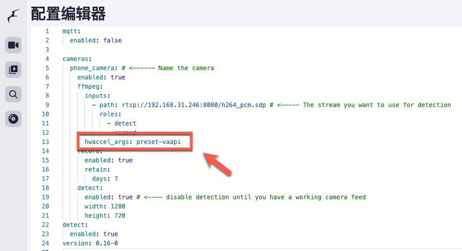This screenshot has height=251, width=462.
Task: Click the detect role entry on line 11
Action: (x=125, y=123)
